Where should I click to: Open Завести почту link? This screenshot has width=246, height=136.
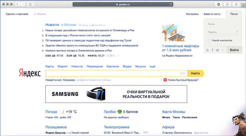pyautogui.click(x=212, y=14)
